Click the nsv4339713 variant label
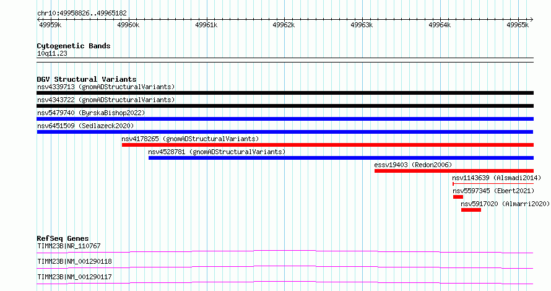Screen dimensions: 551x291 [x=106, y=87]
